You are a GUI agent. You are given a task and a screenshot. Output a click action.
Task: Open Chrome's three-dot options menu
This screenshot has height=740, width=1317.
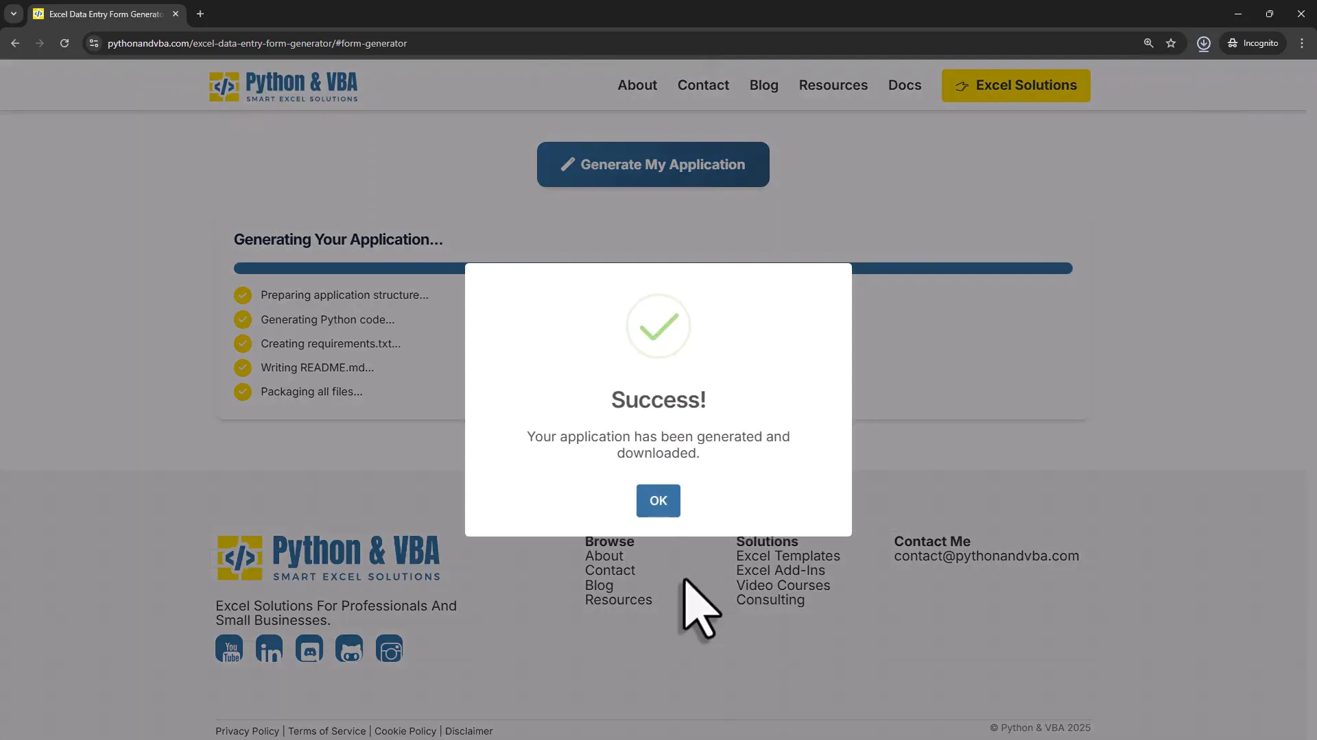click(x=1301, y=42)
